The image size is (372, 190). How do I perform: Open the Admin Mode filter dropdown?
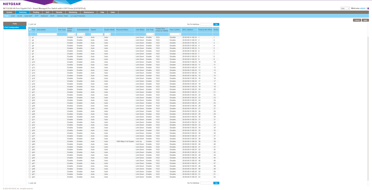point(71,34)
